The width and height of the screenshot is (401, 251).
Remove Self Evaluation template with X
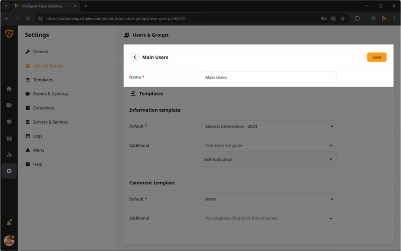330,159
